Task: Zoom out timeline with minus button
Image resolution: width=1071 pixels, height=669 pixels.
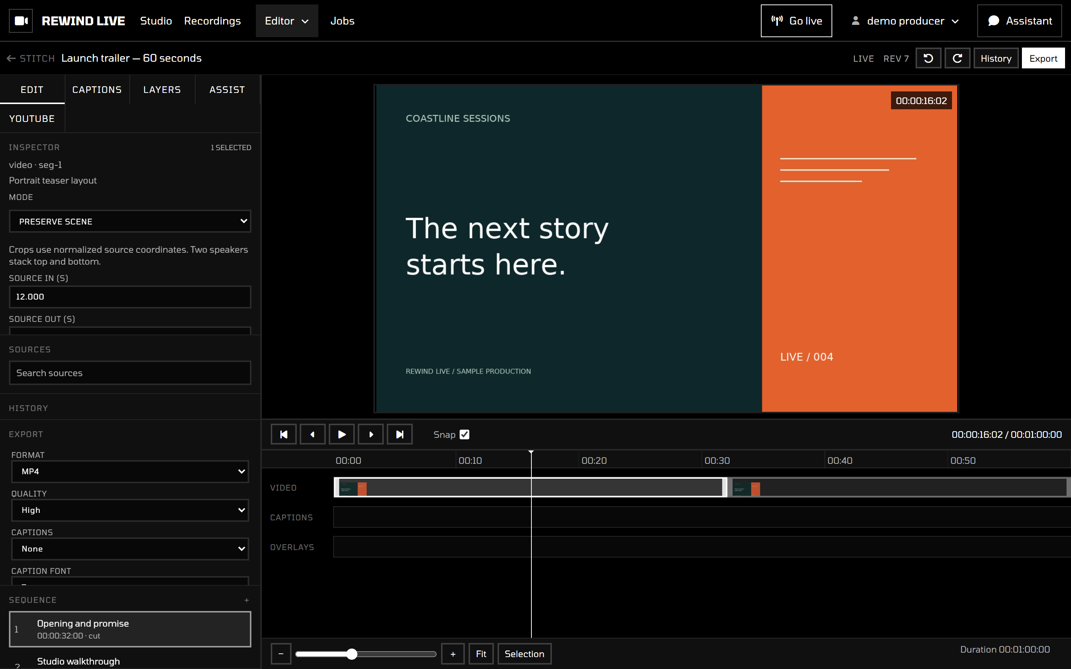Action: coord(281,654)
